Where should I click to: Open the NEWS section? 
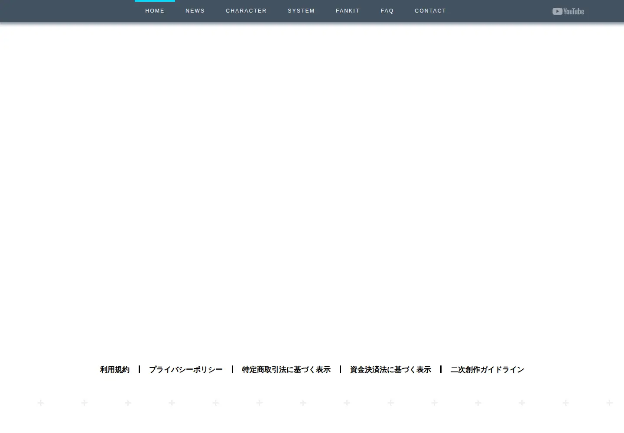[195, 11]
